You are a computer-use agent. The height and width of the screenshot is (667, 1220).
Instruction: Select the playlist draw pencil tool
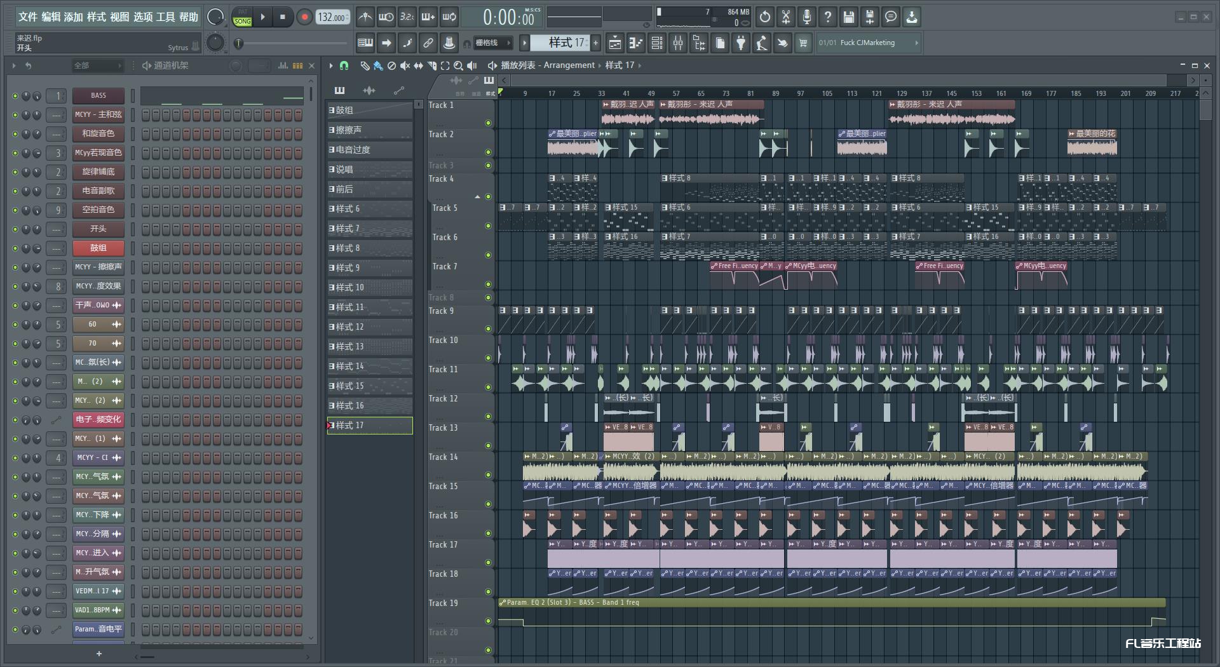pos(365,65)
